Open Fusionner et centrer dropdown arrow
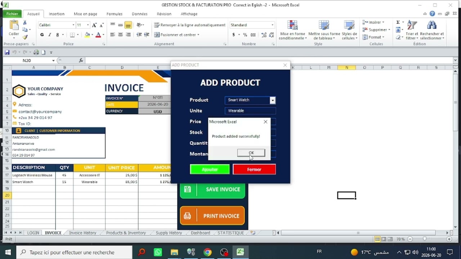Image resolution: width=461 pixels, height=259 pixels. click(198, 35)
